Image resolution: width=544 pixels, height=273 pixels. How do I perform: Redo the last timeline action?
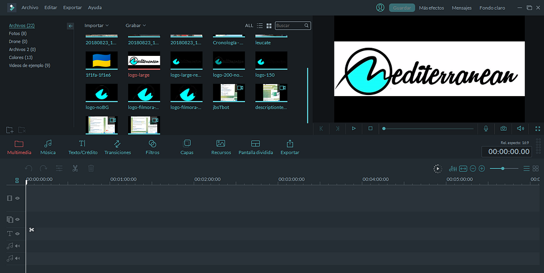[x=44, y=168]
